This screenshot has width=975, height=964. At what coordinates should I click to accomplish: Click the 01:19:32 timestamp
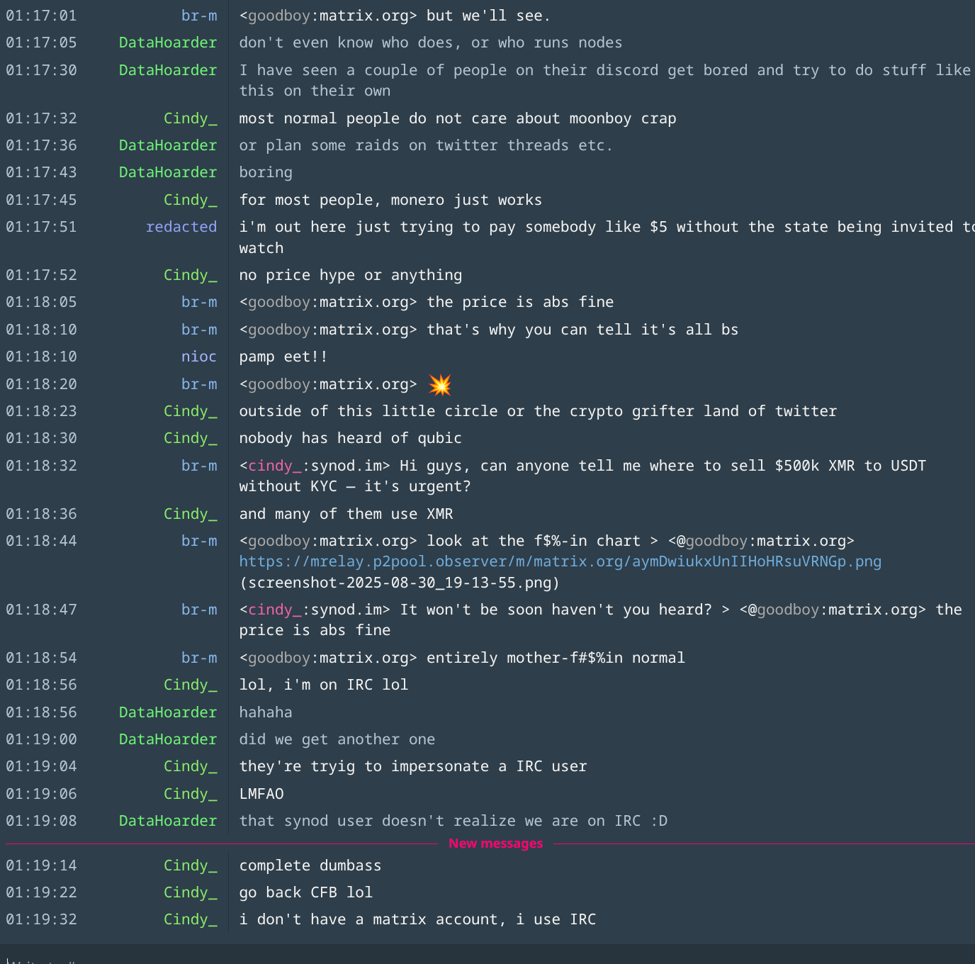click(41, 919)
